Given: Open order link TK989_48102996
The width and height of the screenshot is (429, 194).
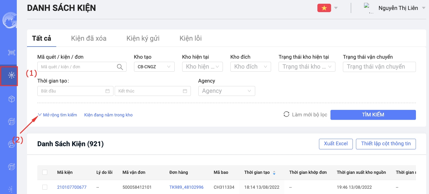Looking at the screenshot, I should pyautogui.click(x=186, y=187).
